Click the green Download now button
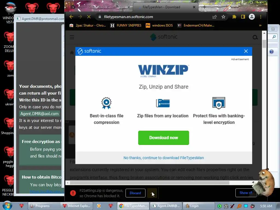This screenshot has width=280, height=210. click(164, 138)
